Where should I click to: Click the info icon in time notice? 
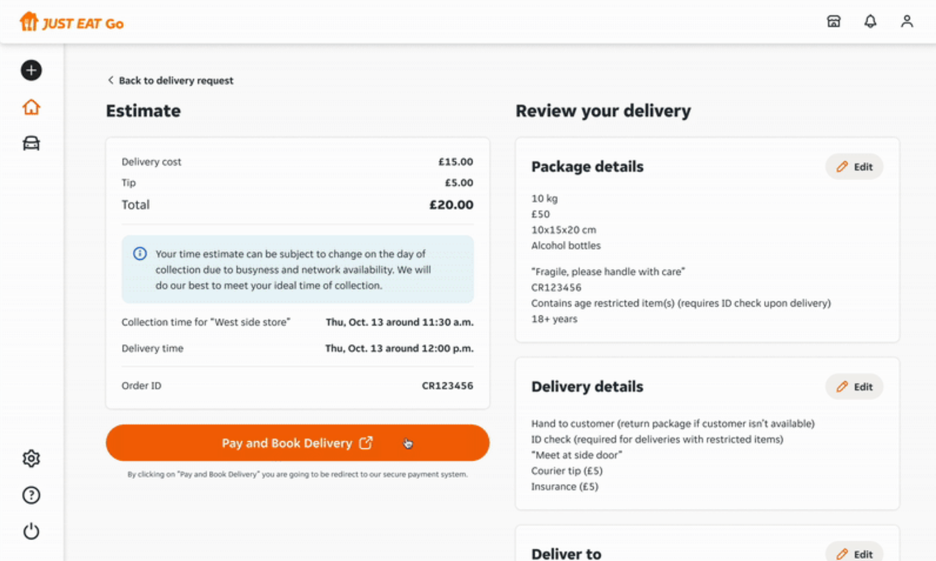click(x=139, y=254)
